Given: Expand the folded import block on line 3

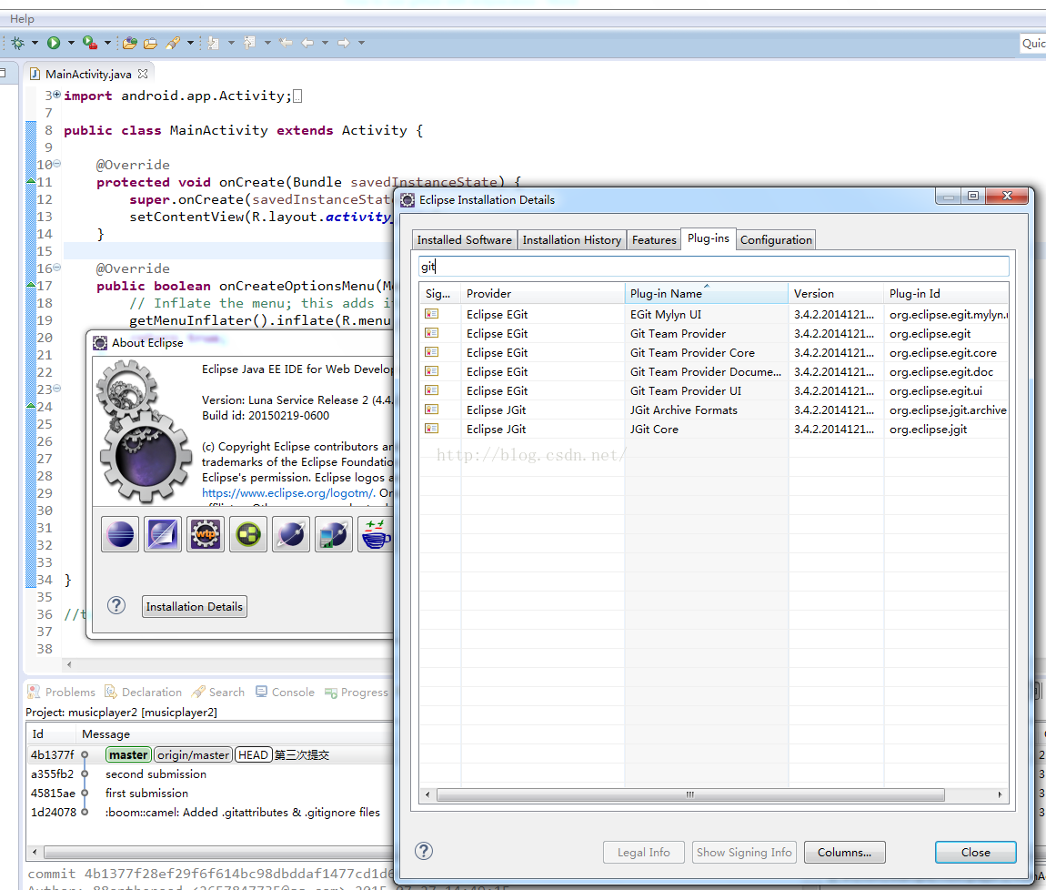Looking at the screenshot, I should (56, 95).
